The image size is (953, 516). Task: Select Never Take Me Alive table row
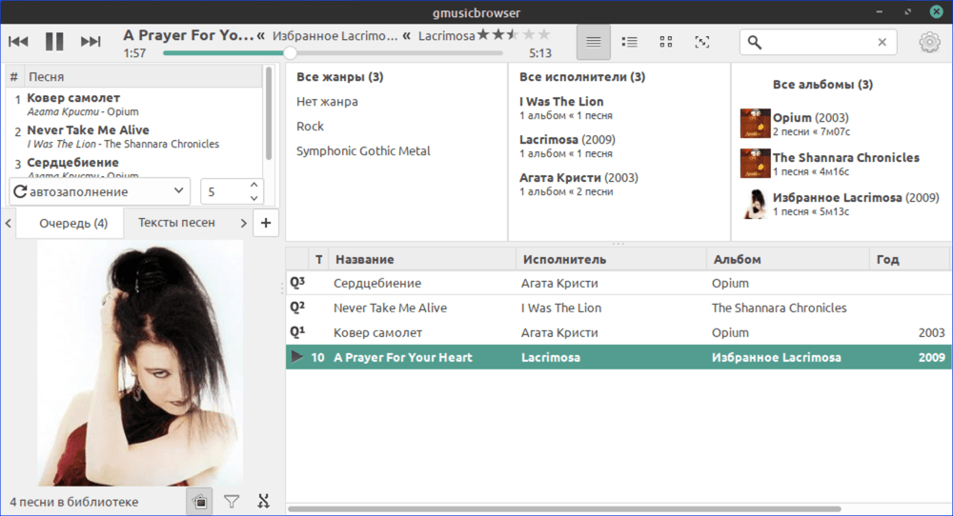pyautogui.click(x=618, y=308)
